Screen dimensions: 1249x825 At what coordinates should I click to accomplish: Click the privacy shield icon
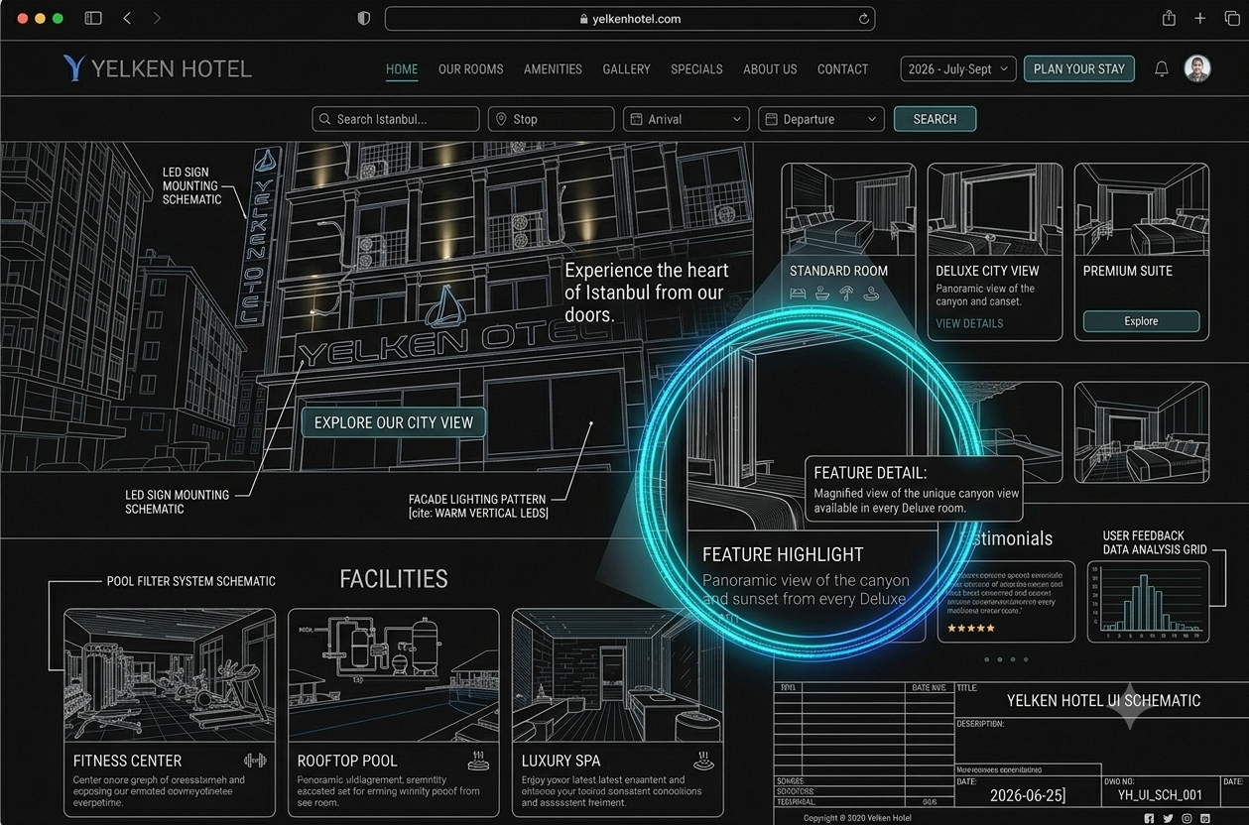point(363,18)
